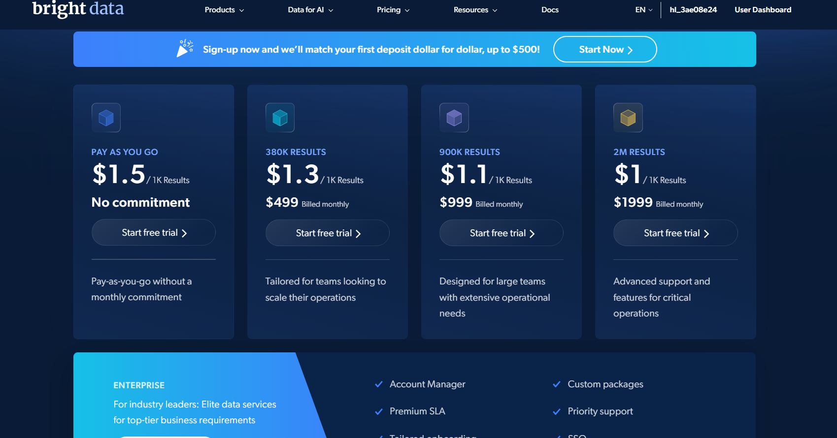This screenshot has width=837, height=438.
Task: Start free trial for the 900K Results plan
Action: tap(502, 233)
